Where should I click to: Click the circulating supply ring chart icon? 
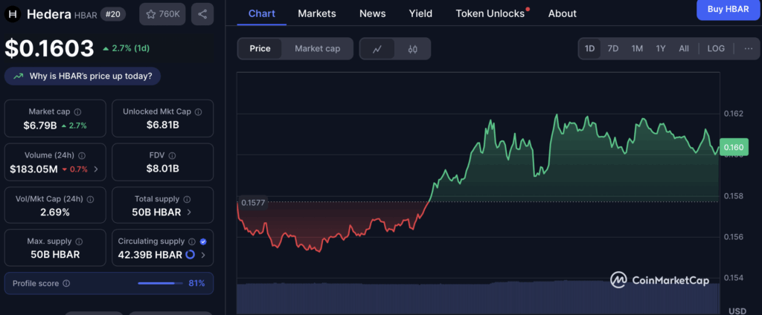(x=190, y=254)
